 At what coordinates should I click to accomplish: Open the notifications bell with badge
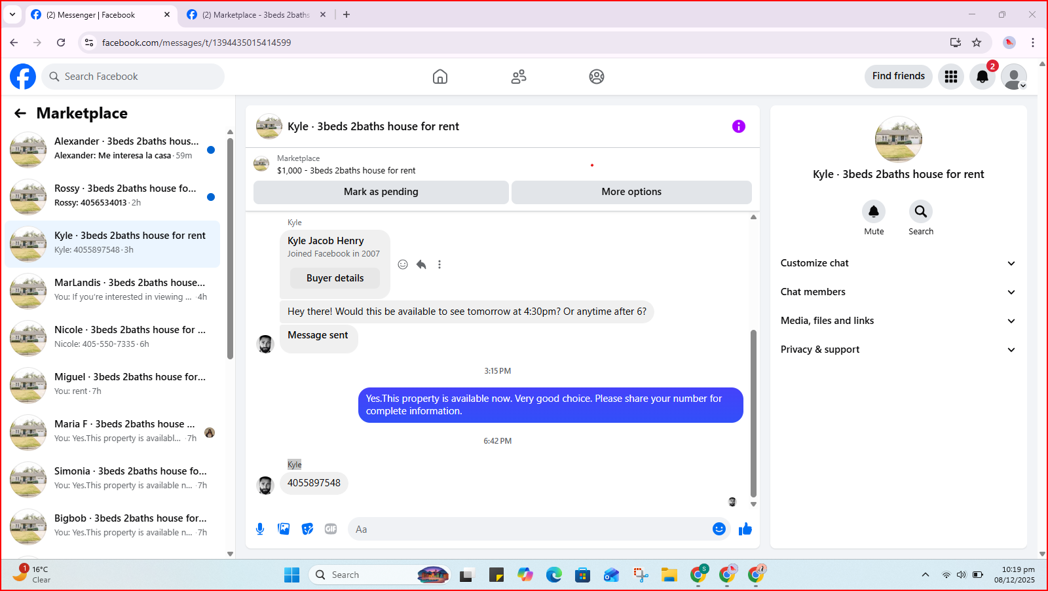coord(982,77)
